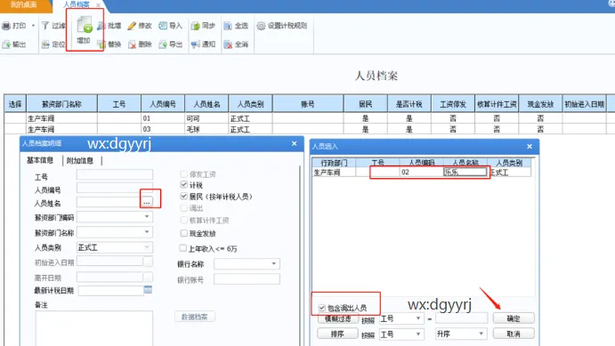Expand the 薪资部门名称 dropdown

[147, 232]
